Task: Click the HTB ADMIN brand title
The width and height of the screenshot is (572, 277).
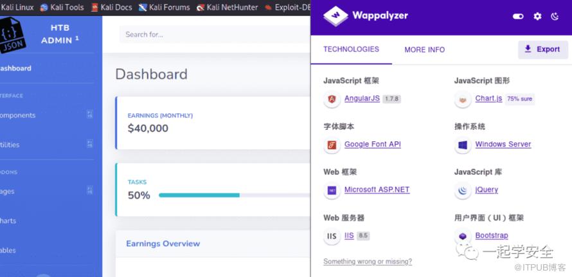Action: pyautogui.click(x=60, y=34)
